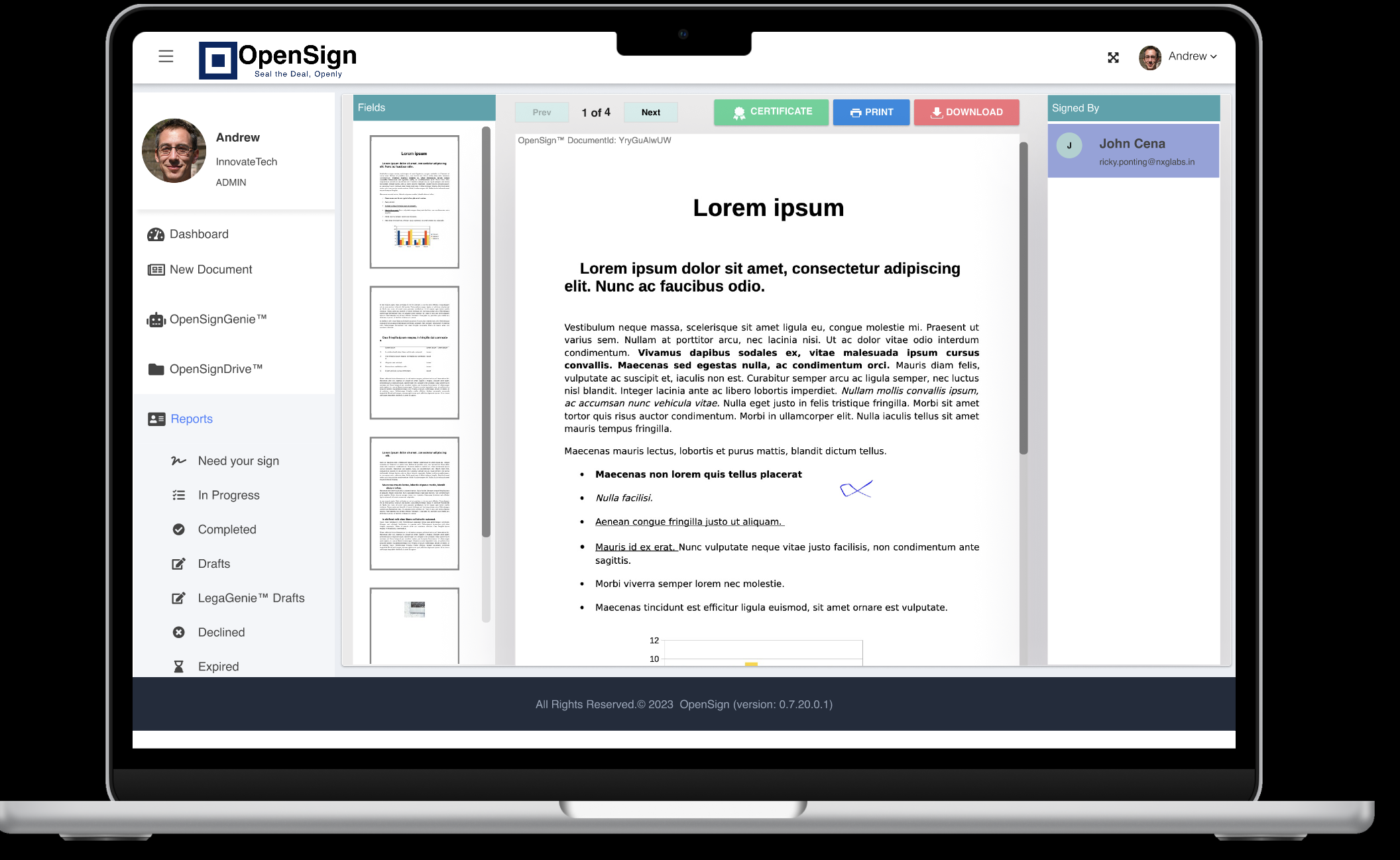Expand the Declined section in sidebar
The image size is (1400, 860).
coord(220,631)
